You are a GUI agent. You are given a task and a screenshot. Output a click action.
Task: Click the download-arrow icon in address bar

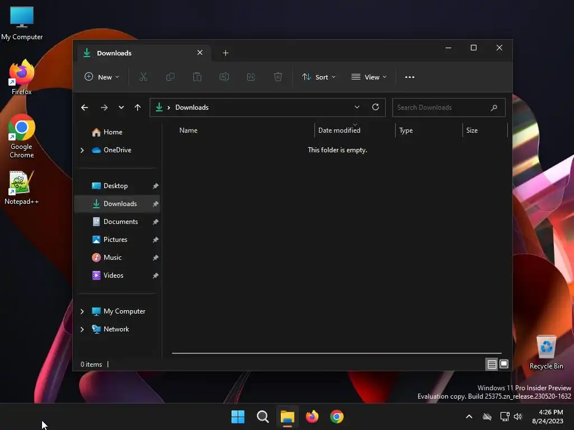tap(159, 107)
